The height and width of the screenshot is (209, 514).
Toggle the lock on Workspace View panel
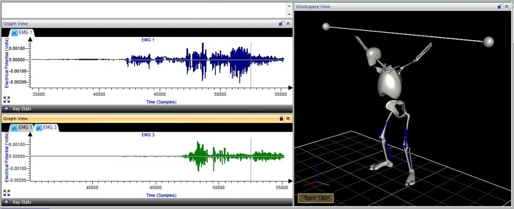coord(500,6)
